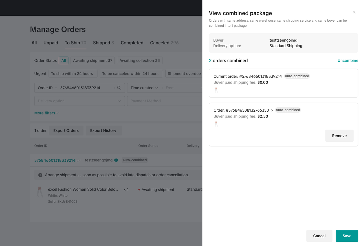Open product thumbnail in current order card
The image size is (361, 246).
(216, 90)
